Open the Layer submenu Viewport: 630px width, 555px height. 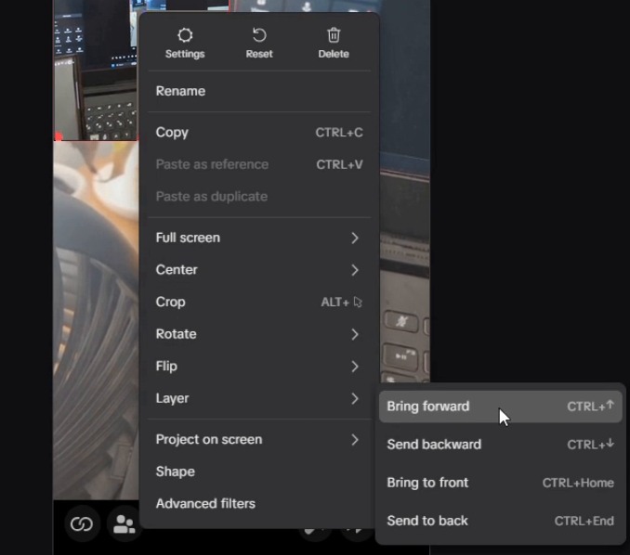tap(259, 398)
